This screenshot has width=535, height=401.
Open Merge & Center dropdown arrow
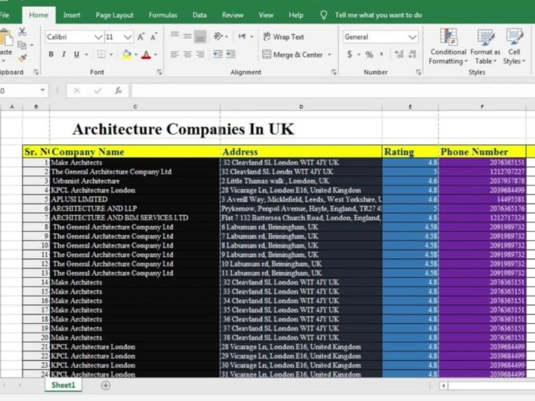(x=330, y=55)
